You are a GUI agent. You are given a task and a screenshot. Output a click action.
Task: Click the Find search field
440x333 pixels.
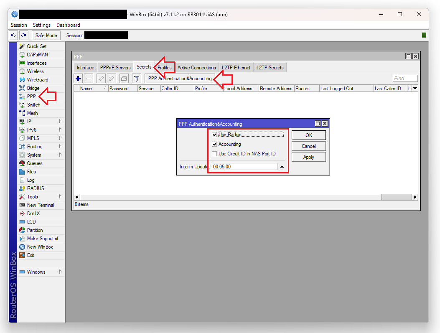pyautogui.click(x=405, y=79)
